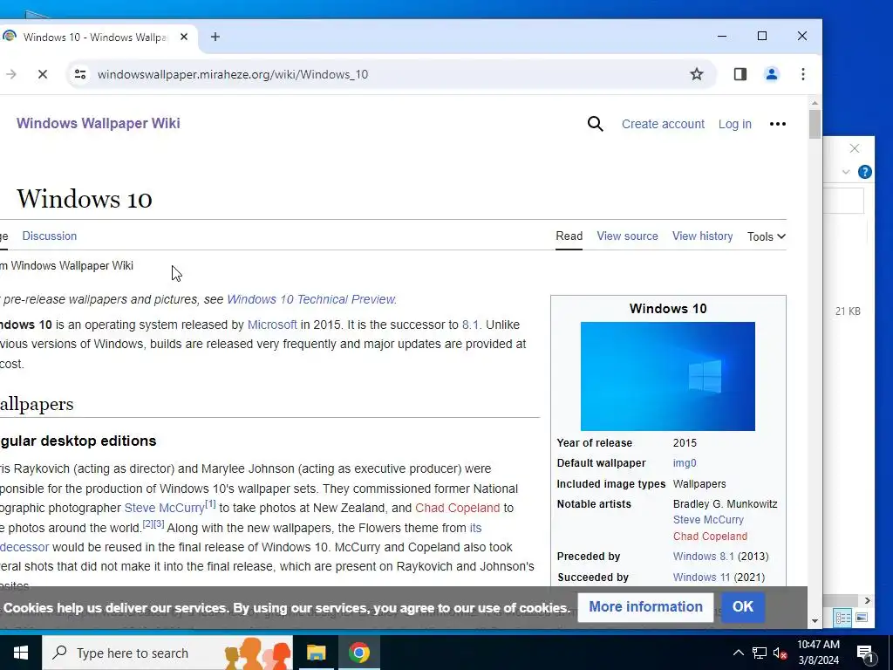Open Steve McCurry link in article text
This screenshot has height=670, width=893.
(x=164, y=509)
